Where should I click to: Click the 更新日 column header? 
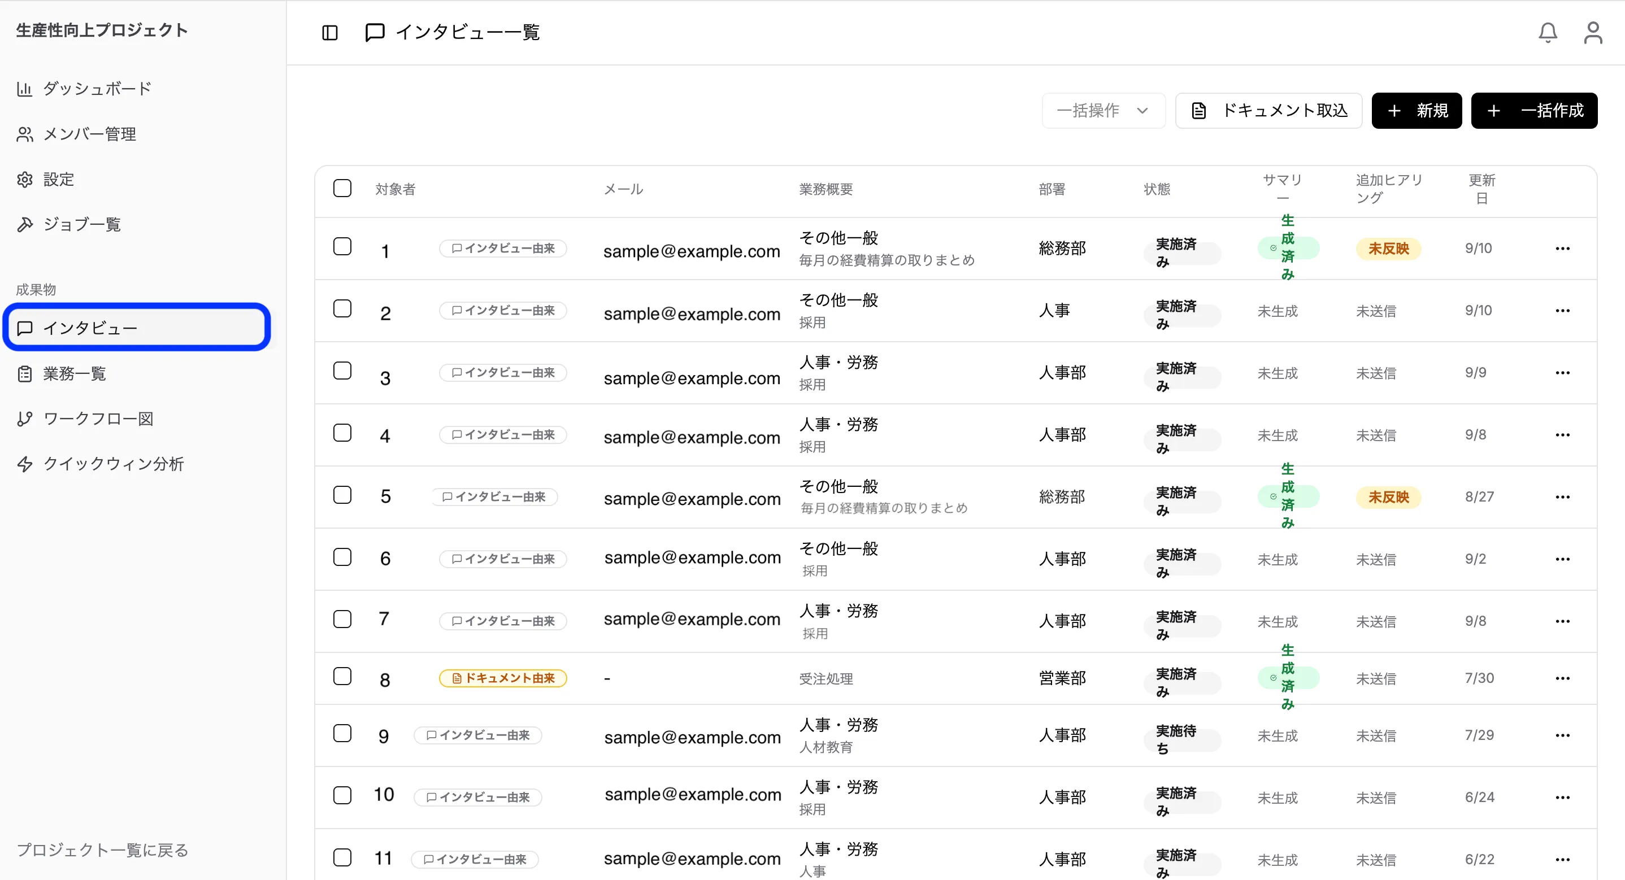click(x=1482, y=189)
